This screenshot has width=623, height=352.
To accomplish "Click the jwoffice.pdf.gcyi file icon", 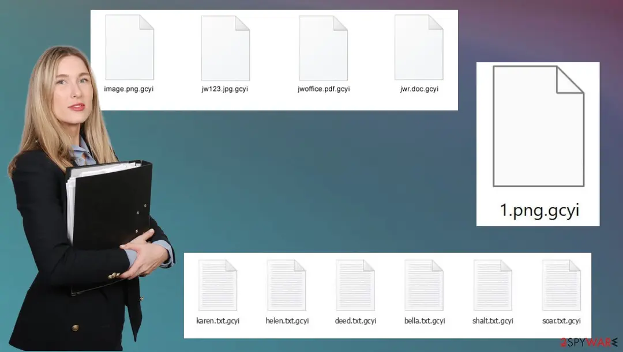I will tap(324, 48).
